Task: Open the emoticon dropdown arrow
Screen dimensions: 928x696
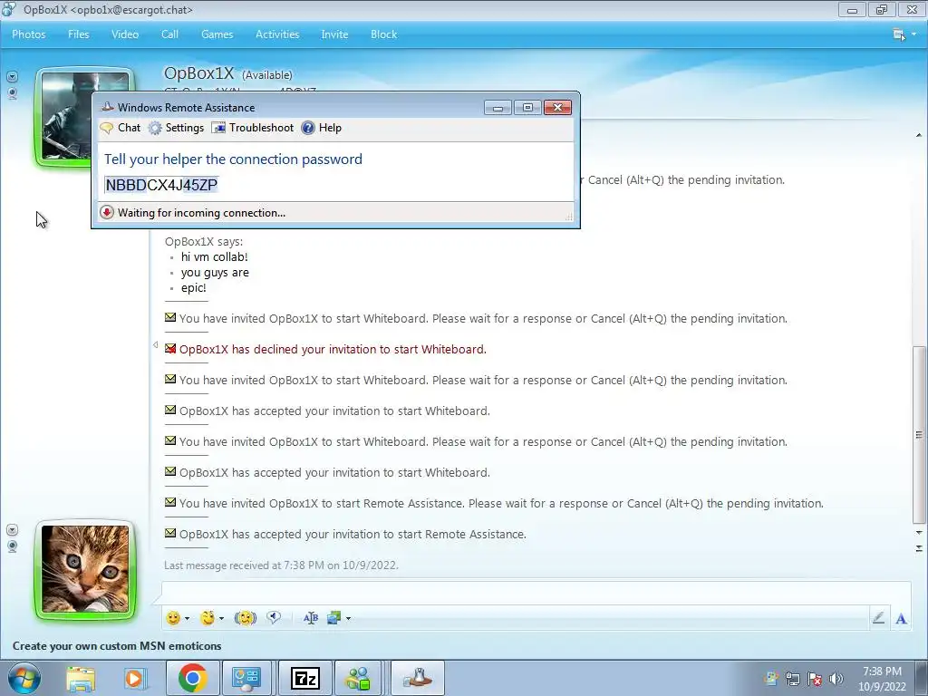Action: click(x=187, y=618)
